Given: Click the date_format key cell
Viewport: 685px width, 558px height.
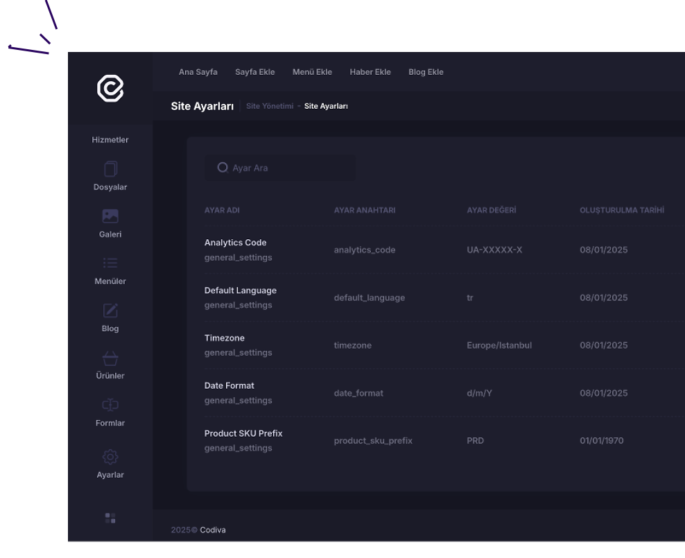Looking at the screenshot, I should (x=358, y=393).
